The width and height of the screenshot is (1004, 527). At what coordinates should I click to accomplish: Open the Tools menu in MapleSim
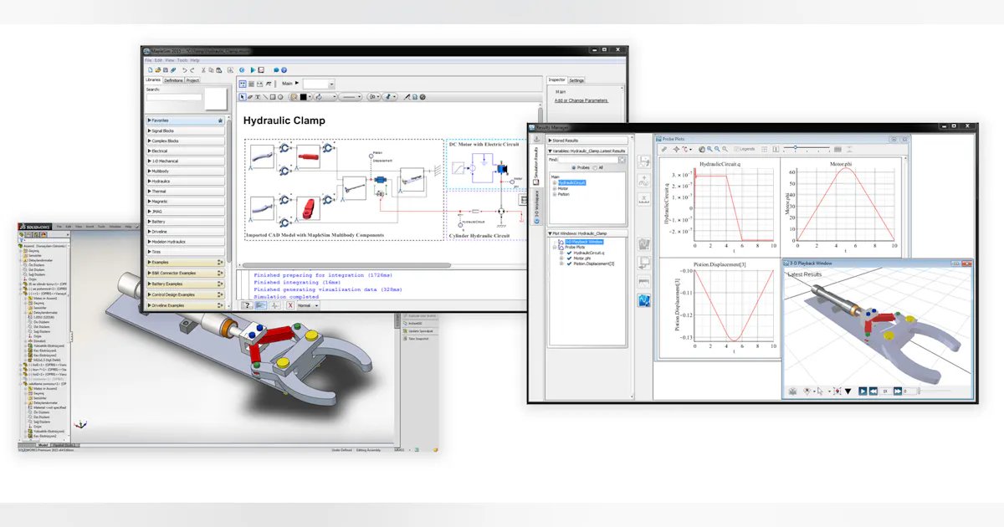pyautogui.click(x=182, y=60)
